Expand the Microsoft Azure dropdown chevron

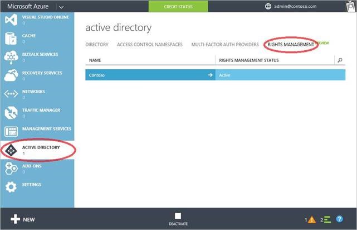pos(61,7)
